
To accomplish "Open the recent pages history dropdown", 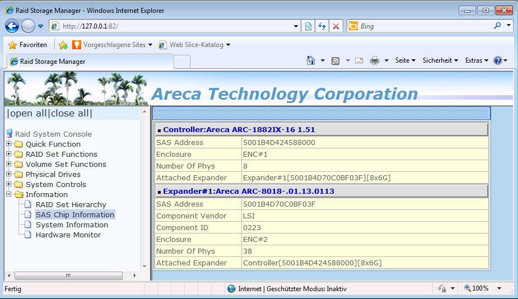I will click(x=40, y=26).
